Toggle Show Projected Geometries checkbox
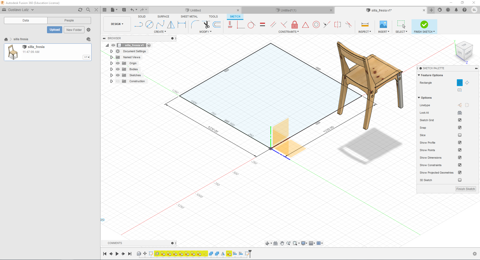 459,173
